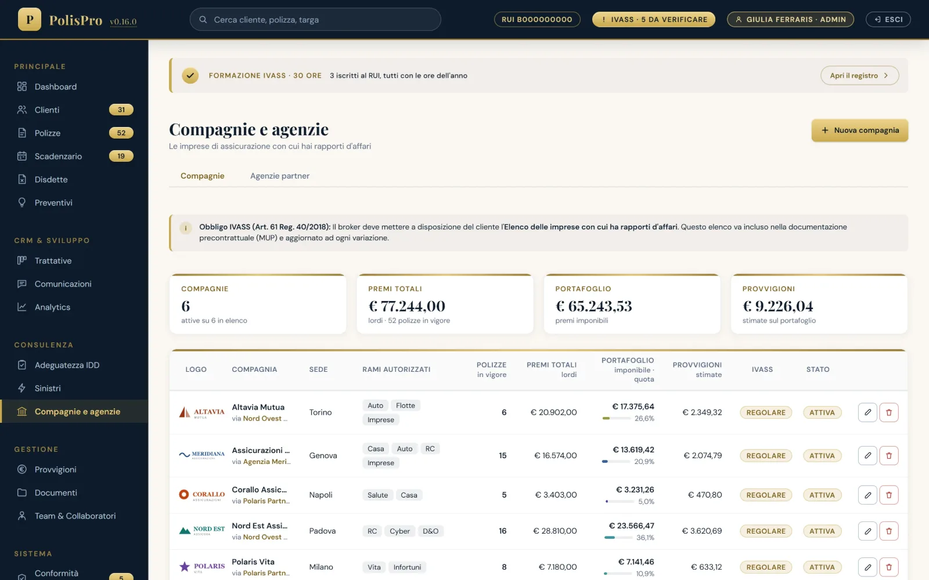Open Conformità in sidebar
The width and height of the screenshot is (929, 580).
(74, 573)
